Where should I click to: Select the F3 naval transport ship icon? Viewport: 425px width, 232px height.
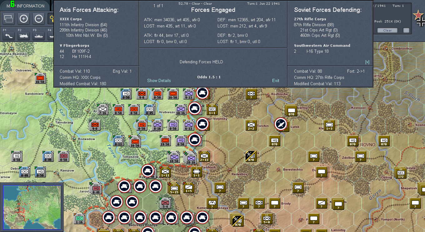coord(38,36)
